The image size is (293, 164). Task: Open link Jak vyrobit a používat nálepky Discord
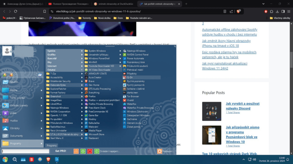[x=242, y=106]
